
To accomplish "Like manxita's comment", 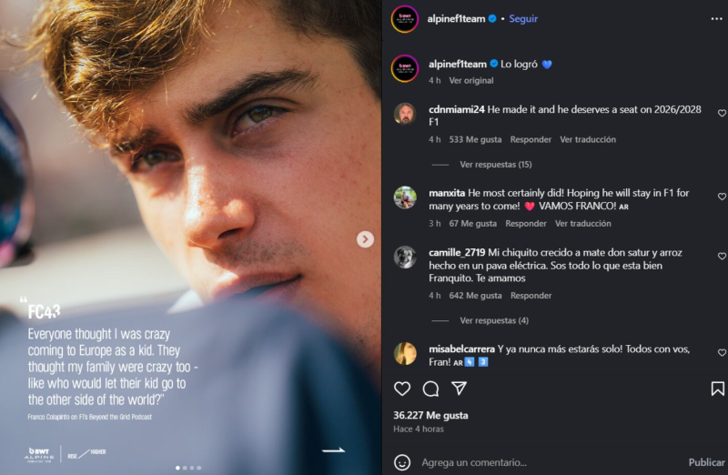I will point(722,197).
